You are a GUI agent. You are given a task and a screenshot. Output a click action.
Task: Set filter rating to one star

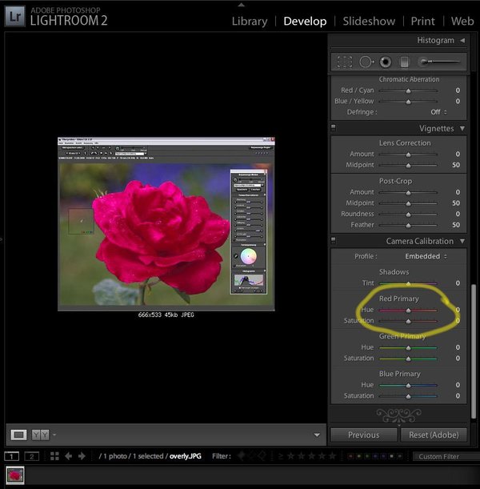click(x=290, y=456)
